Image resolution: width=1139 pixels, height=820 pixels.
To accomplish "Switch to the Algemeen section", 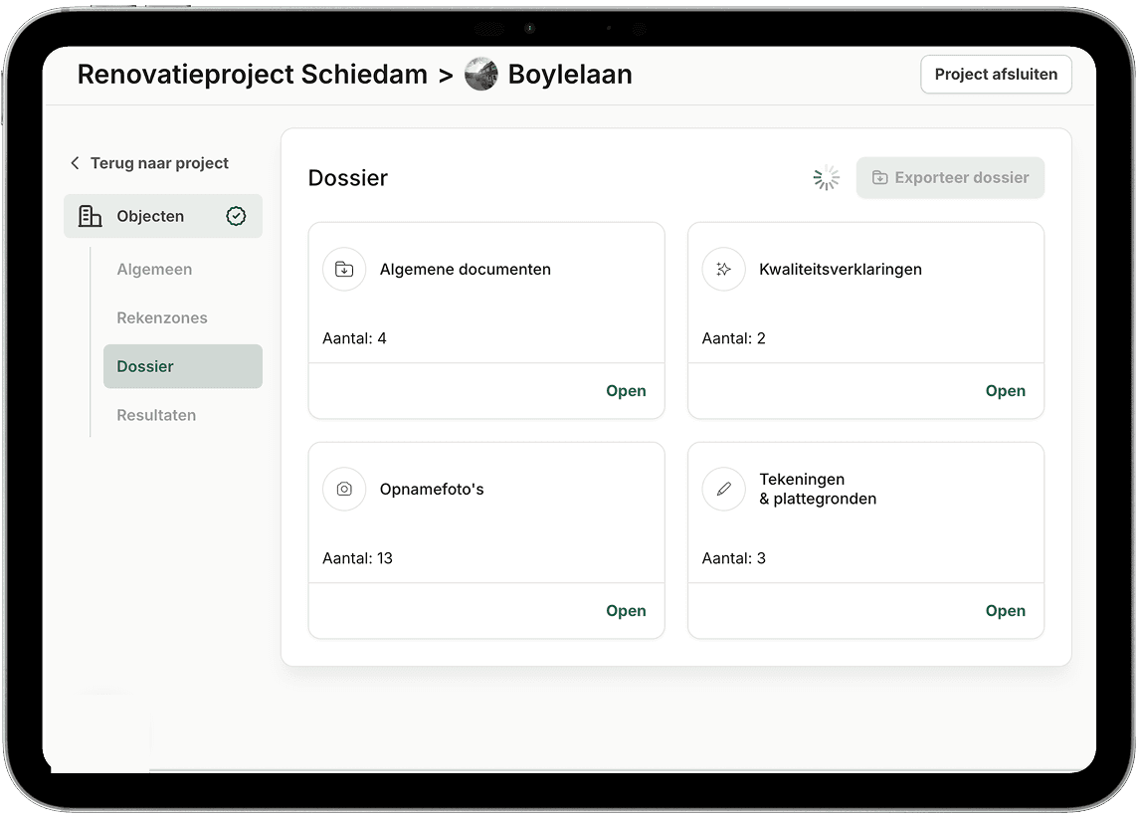I will [x=154, y=269].
